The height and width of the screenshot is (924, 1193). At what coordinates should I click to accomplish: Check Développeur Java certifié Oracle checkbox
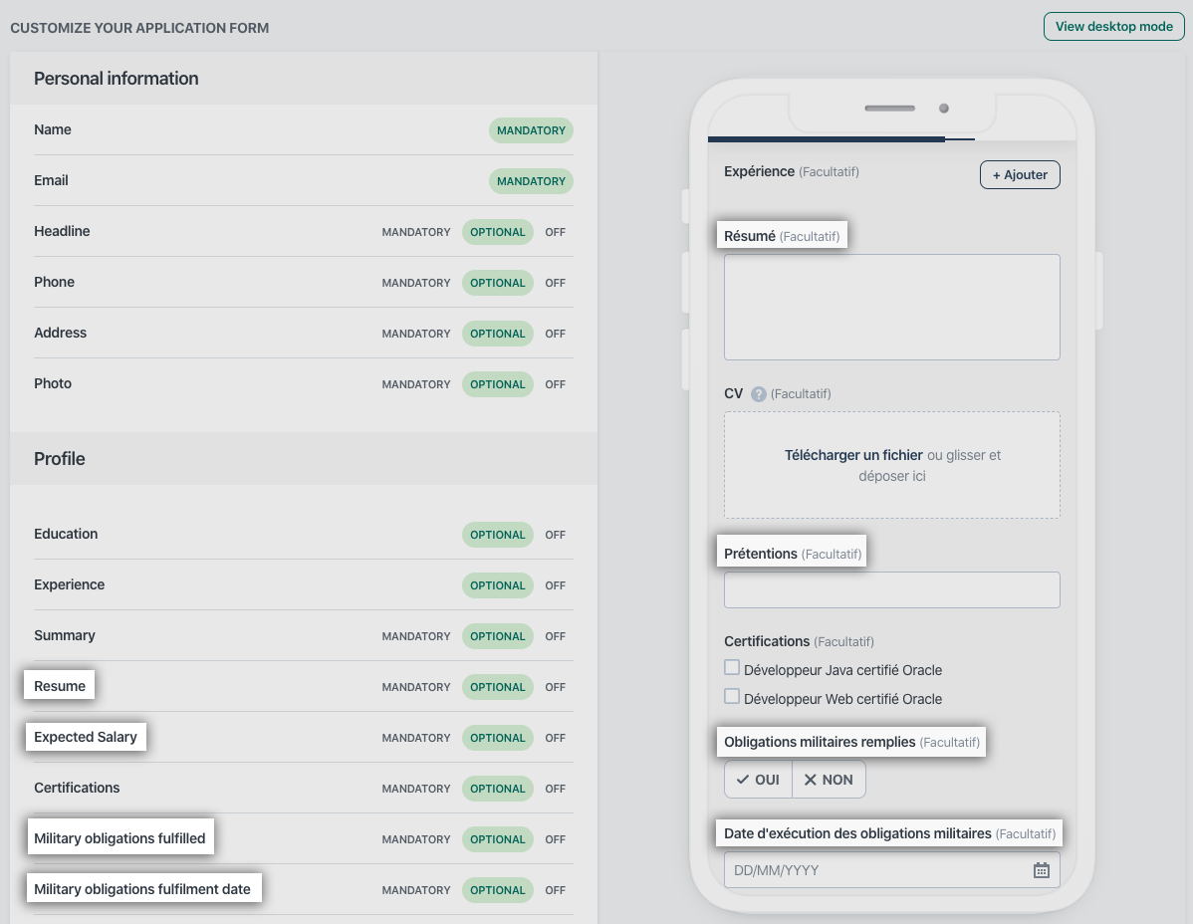point(732,668)
